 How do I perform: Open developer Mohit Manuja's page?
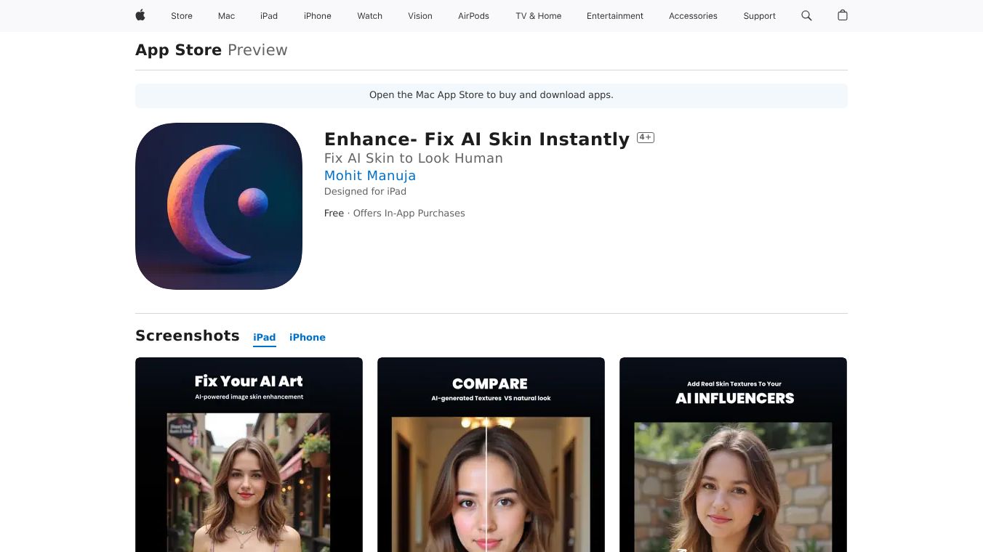(x=370, y=176)
